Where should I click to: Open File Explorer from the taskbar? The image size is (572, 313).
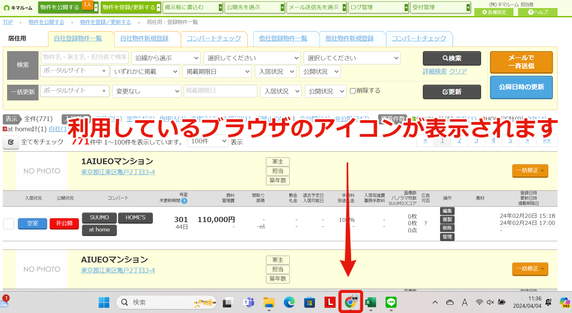point(269,303)
